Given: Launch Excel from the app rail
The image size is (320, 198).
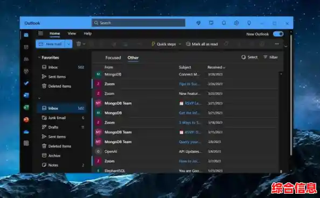Looking at the screenshot, I should tap(26, 108).
